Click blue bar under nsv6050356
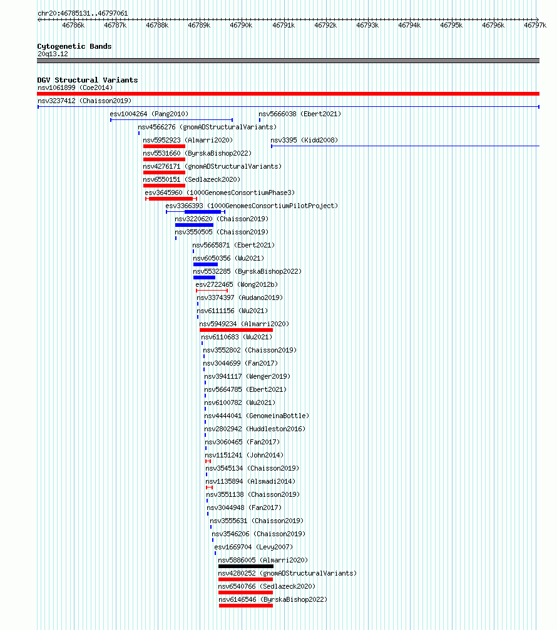This screenshot has height=630, width=557. click(x=206, y=264)
